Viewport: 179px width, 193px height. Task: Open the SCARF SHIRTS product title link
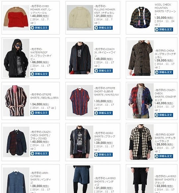point(165,138)
